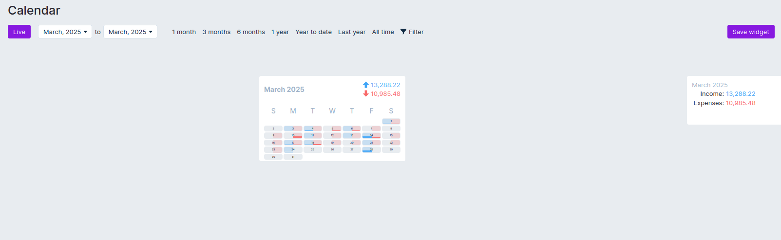Open March 10 calendar day cell

coord(293,135)
